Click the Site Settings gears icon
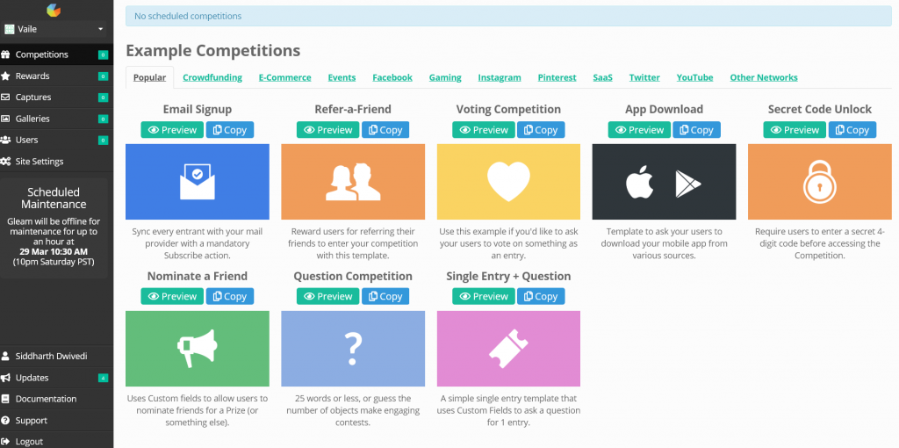Viewport: 899px width, 448px height. [x=5, y=161]
